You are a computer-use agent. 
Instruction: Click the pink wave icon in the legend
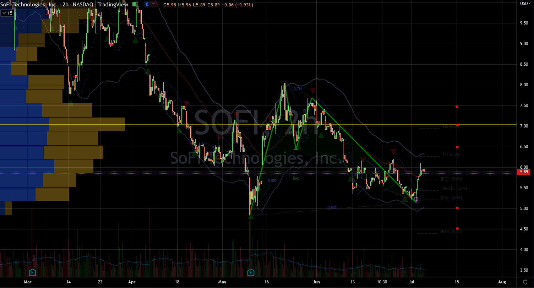(x=153, y=4)
